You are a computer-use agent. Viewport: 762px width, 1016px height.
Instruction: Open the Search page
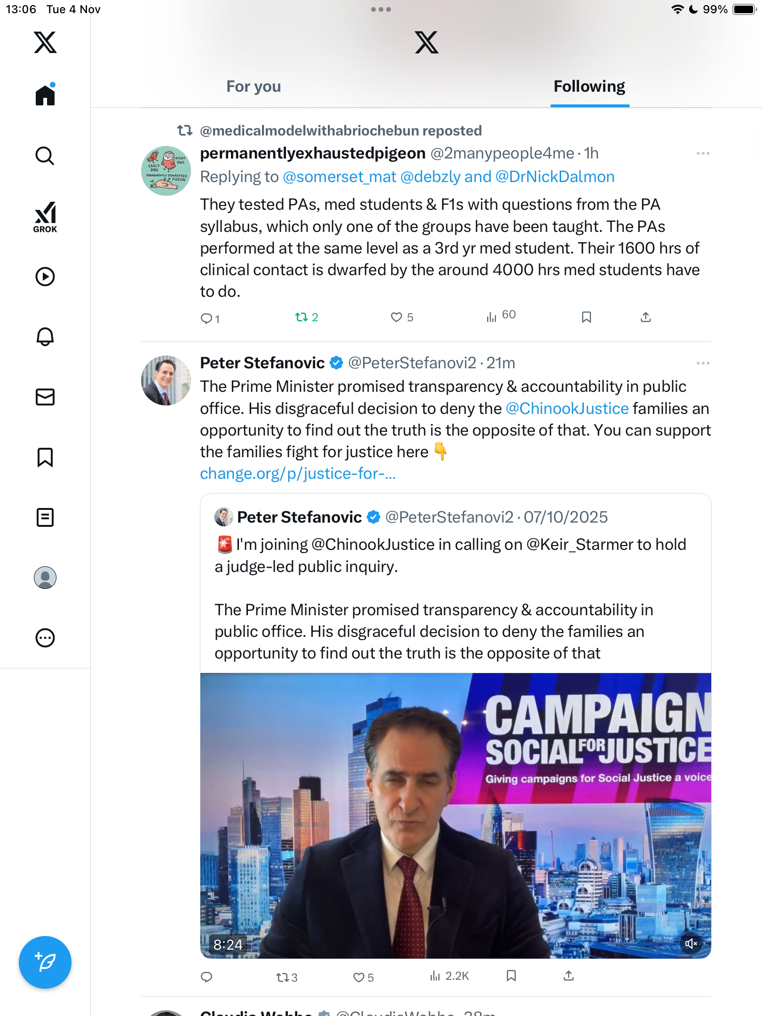(45, 156)
